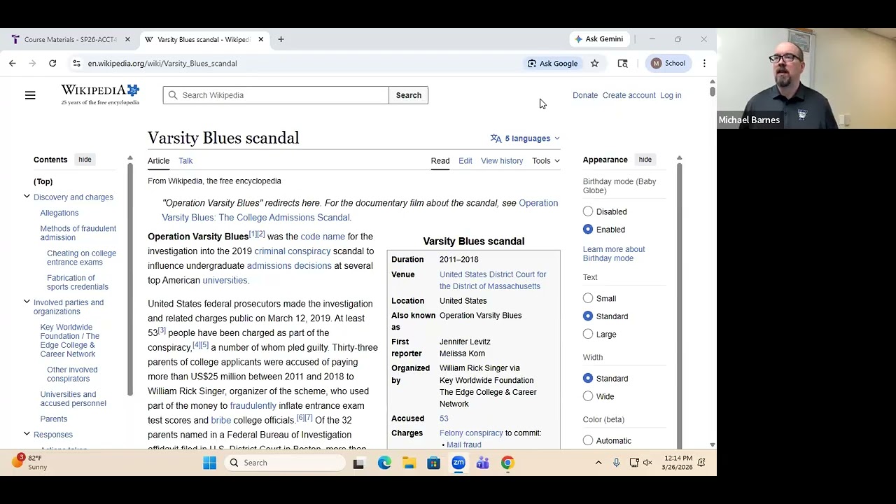Screen dimensions: 896x504
Task: Click the Create account link
Action: coord(629,95)
